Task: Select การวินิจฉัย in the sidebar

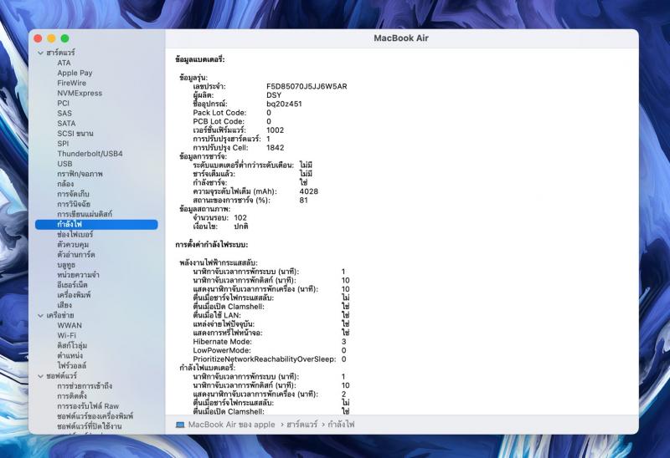Action: click(74, 204)
